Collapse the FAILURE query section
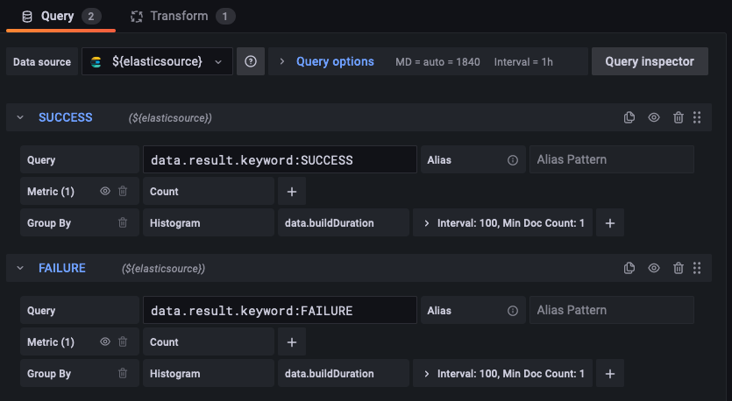This screenshot has height=401, width=732. (x=20, y=268)
